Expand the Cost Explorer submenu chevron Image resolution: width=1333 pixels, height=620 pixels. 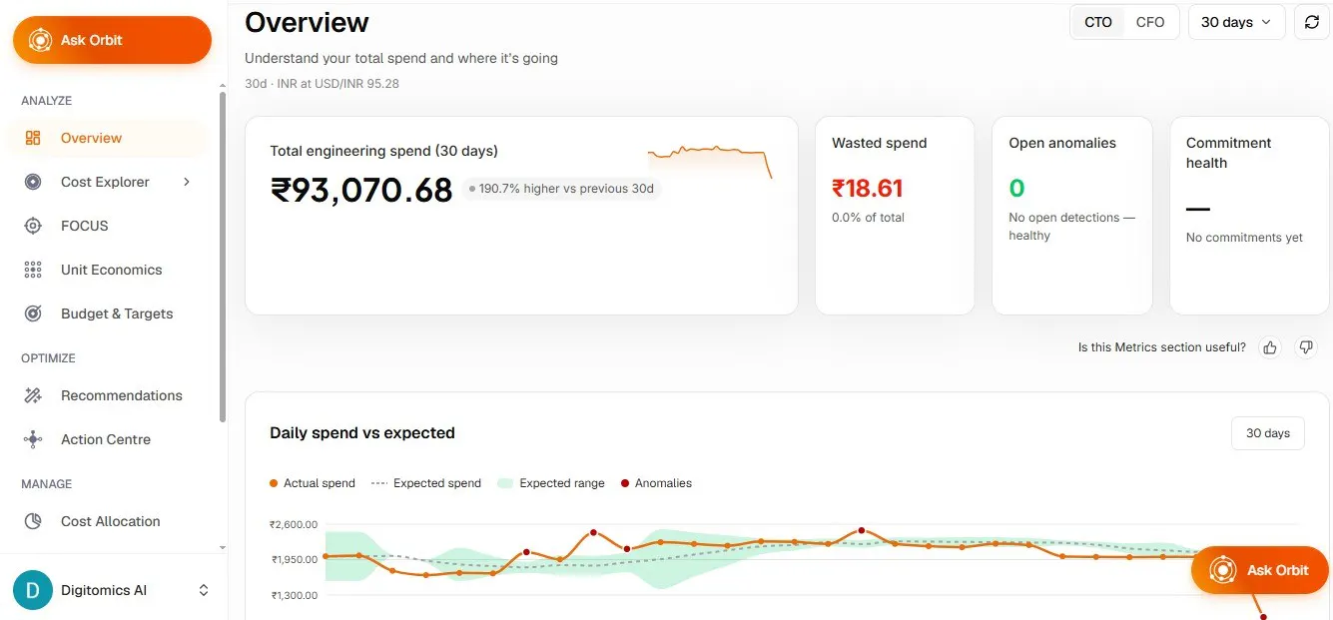coord(187,182)
